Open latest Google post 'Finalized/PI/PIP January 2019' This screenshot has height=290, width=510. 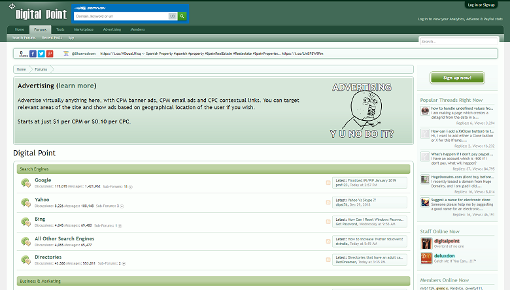point(372,180)
